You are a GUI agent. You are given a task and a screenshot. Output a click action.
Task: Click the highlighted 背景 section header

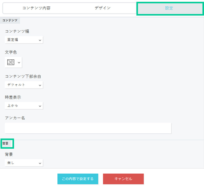coord(6,144)
